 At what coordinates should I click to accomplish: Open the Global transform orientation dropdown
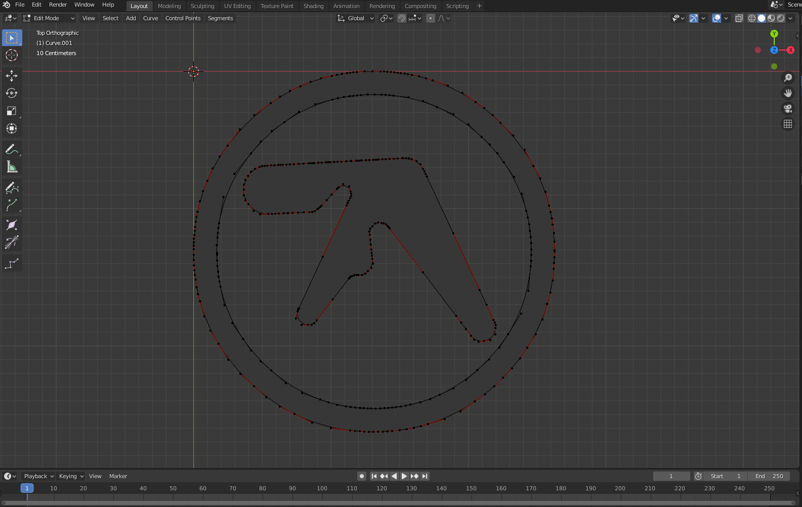pos(356,18)
